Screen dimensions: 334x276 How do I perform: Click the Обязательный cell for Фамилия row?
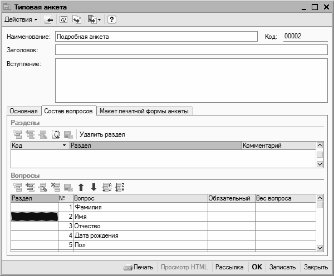coord(230,207)
